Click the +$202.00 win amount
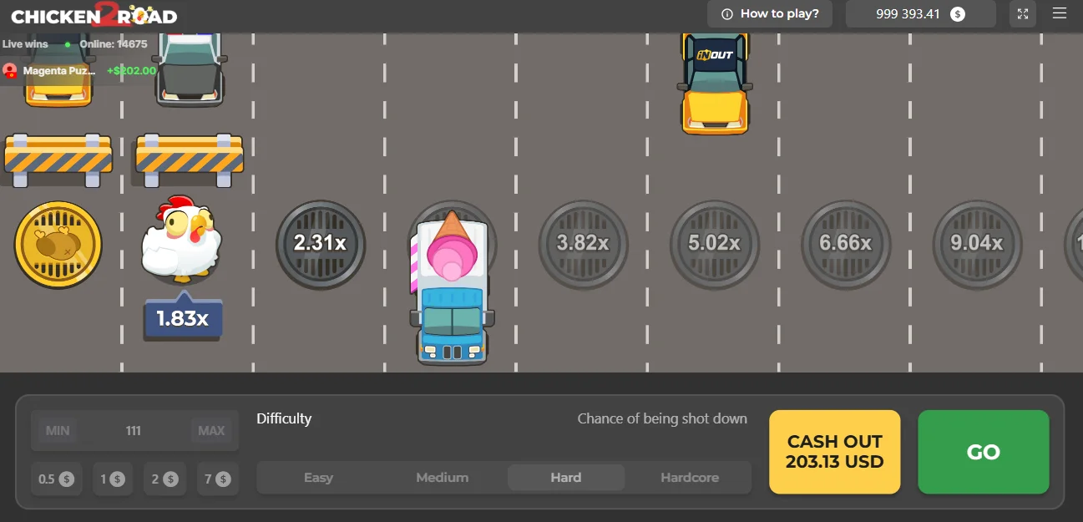Image resolution: width=1083 pixels, height=522 pixels. (131, 71)
